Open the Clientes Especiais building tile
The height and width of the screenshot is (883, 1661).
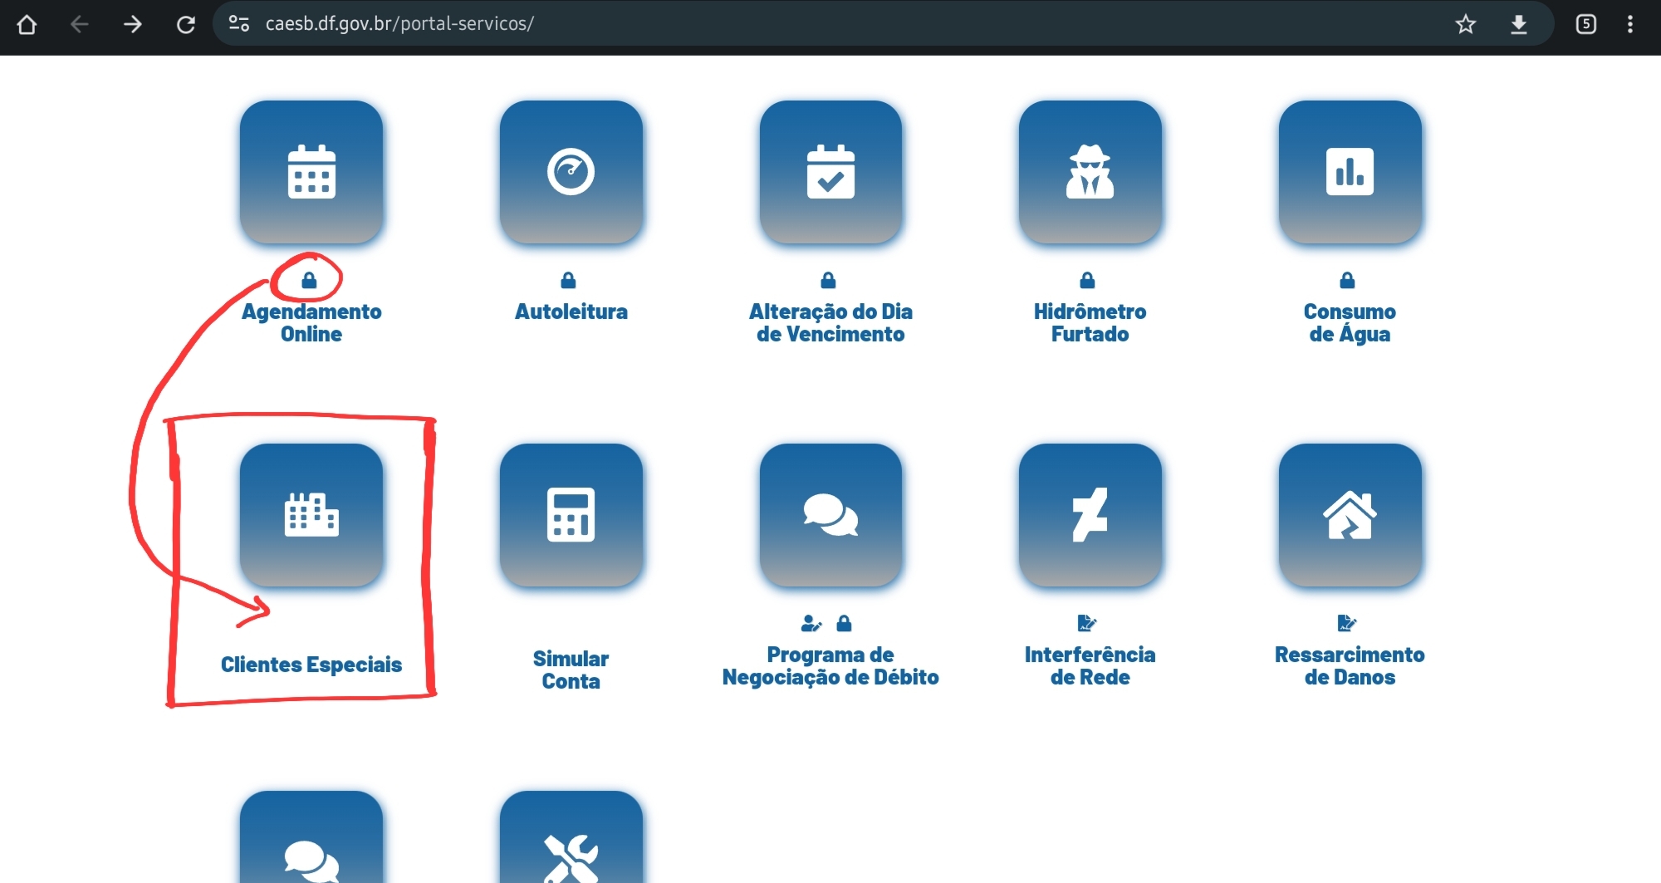(x=311, y=515)
